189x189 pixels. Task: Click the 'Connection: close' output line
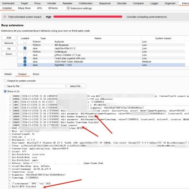(x=23, y=172)
